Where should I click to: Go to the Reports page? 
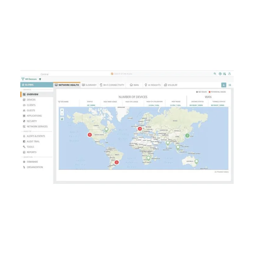[x=31, y=152]
